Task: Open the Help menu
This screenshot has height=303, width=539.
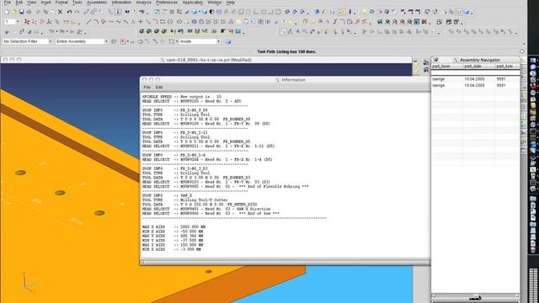Action: pos(231,3)
